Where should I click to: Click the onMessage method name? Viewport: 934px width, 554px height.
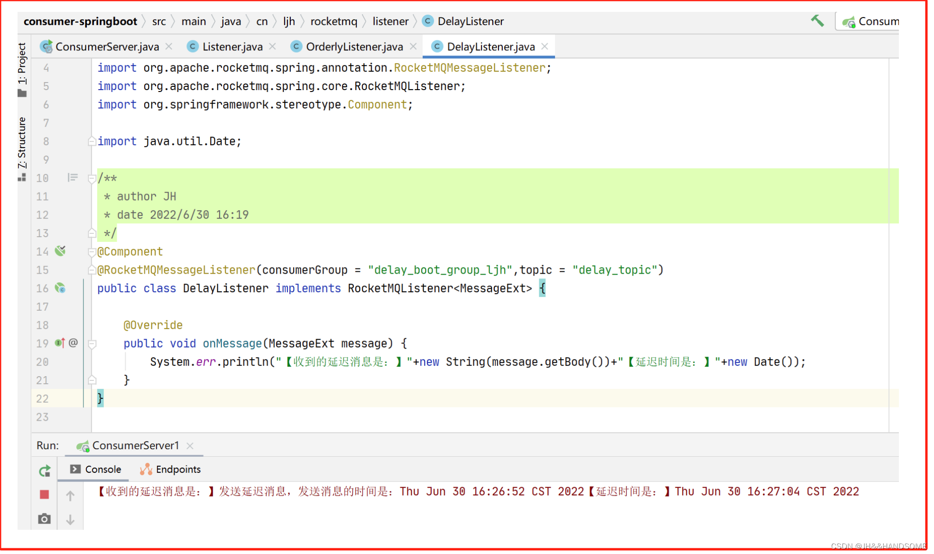coord(232,343)
